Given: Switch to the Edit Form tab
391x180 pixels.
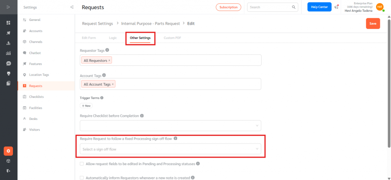Looking at the screenshot, I should coord(89,38).
